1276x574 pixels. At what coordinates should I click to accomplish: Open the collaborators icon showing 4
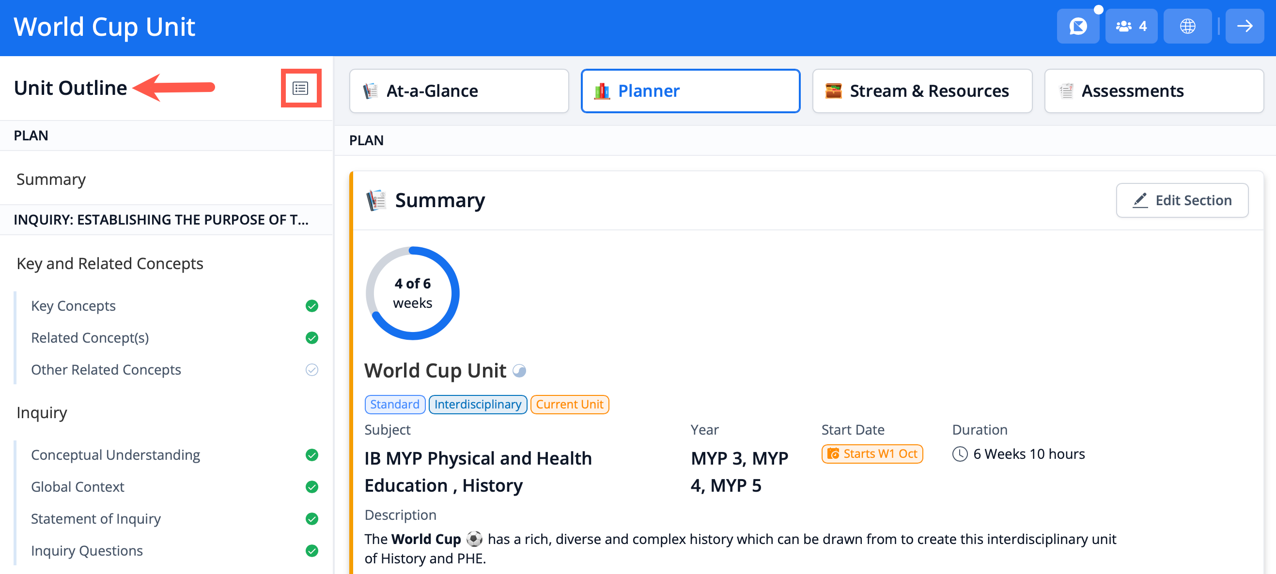click(x=1131, y=26)
